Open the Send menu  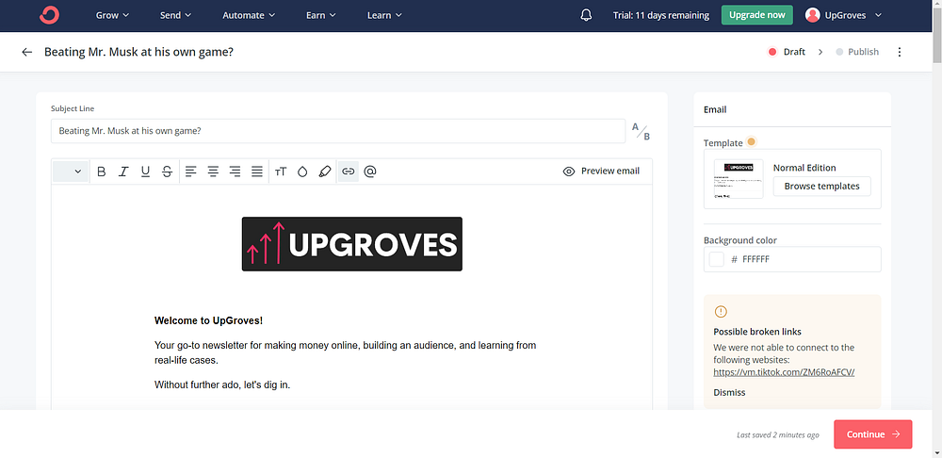[175, 16]
